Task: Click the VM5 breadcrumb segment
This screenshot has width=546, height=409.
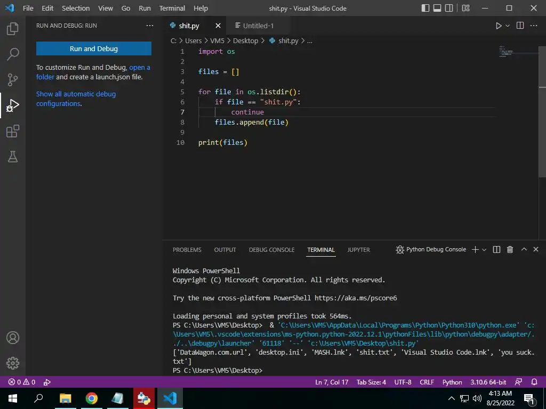Action: point(218,40)
